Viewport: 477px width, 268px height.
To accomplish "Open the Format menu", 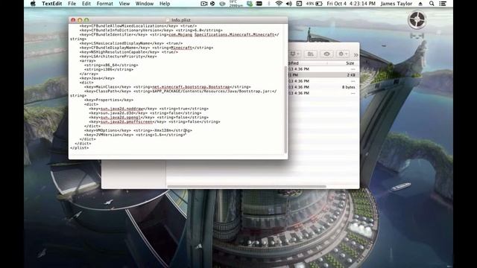I will click(x=104, y=4).
